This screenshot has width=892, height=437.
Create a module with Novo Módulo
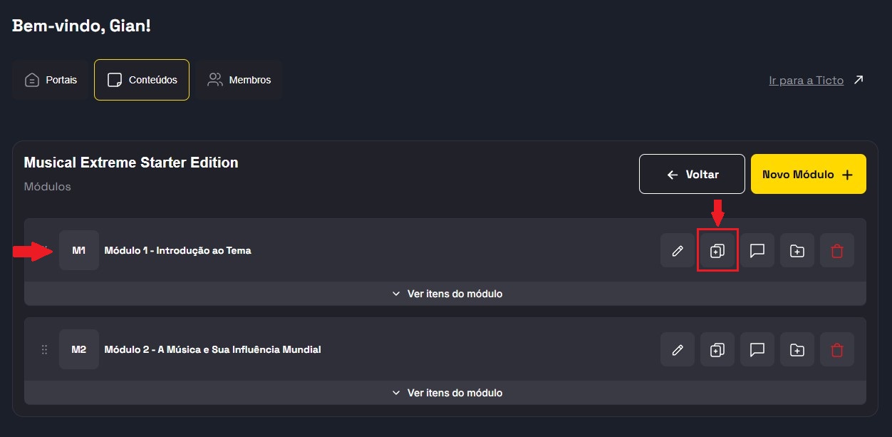point(808,174)
